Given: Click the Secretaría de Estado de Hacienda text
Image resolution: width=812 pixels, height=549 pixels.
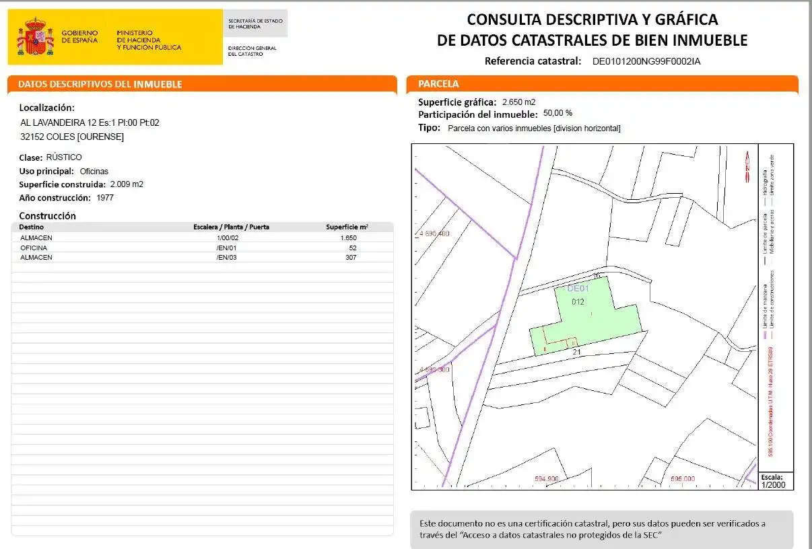Looking at the screenshot, I should pyautogui.click(x=255, y=24).
